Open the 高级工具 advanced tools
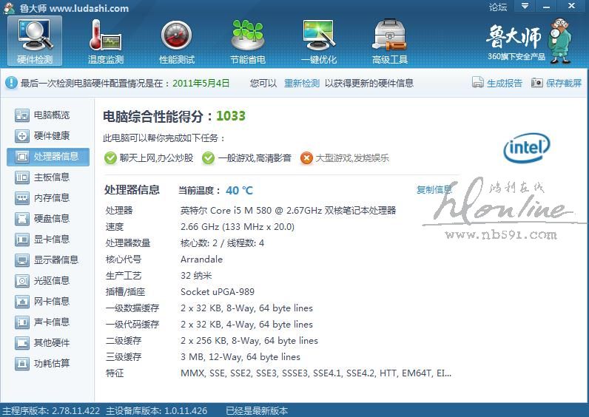This screenshot has height=417, width=589. (x=389, y=41)
